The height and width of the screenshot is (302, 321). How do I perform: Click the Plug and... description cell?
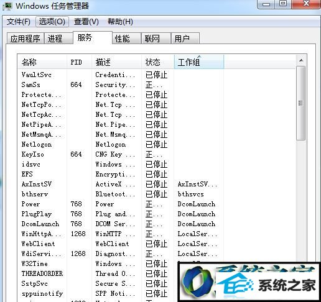(x=115, y=214)
